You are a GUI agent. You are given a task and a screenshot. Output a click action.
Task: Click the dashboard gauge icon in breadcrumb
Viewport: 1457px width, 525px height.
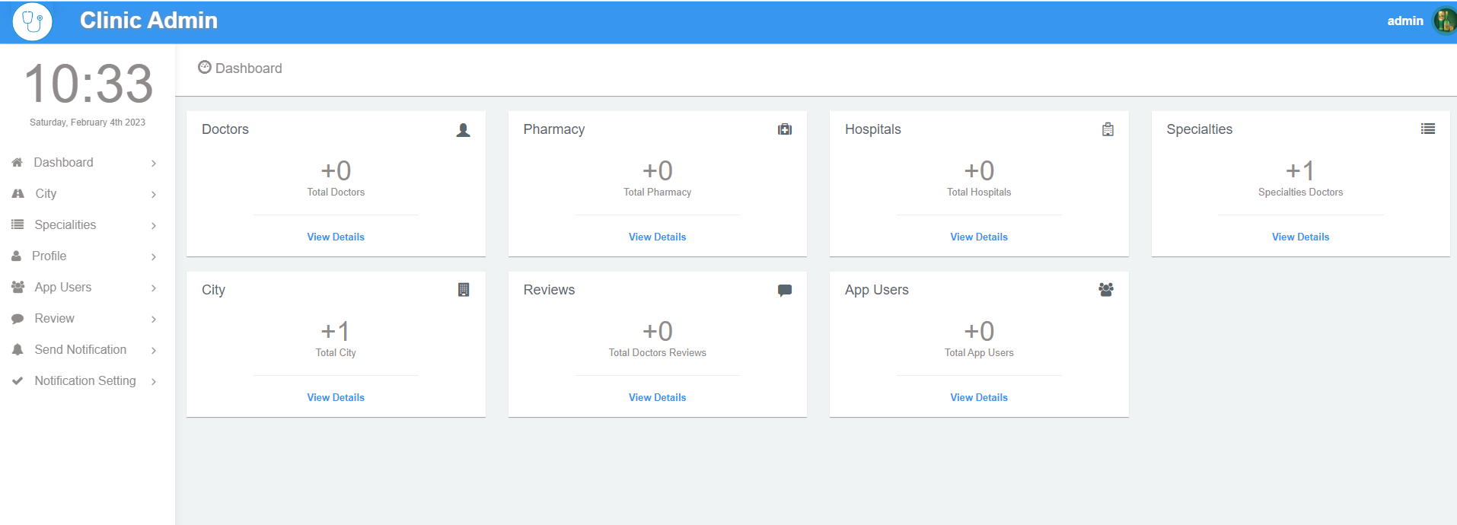(204, 67)
